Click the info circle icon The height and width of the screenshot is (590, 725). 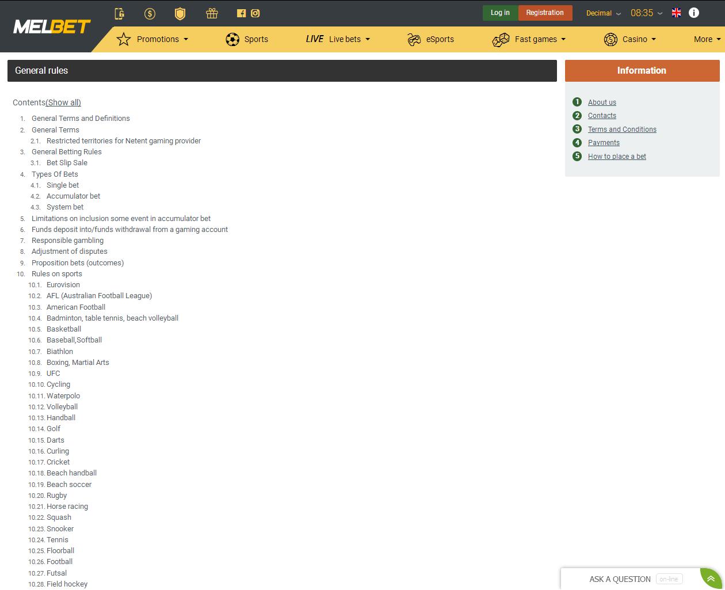point(694,13)
